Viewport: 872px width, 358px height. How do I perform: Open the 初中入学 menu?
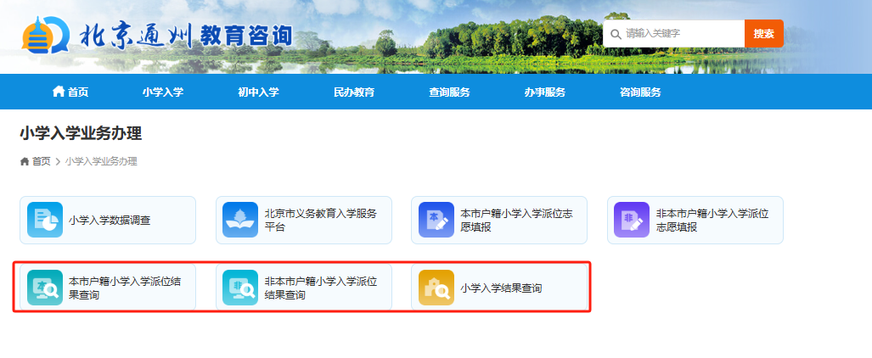259,92
